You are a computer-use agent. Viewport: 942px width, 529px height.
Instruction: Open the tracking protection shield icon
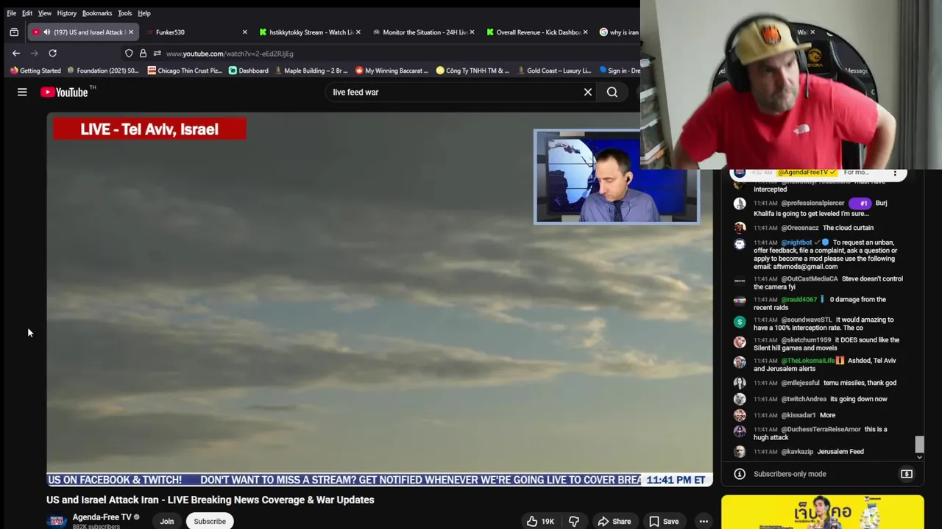tap(129, 53)
